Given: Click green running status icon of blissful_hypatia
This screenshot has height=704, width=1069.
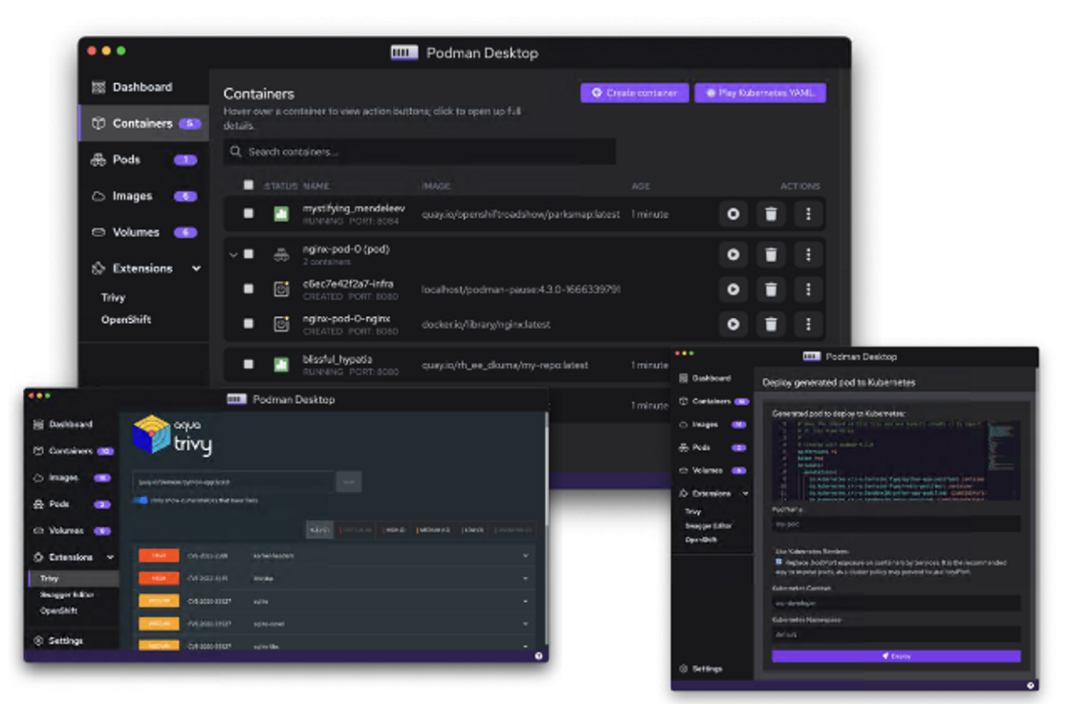Looking at the screenshot, I should click(x=281, y=365).
